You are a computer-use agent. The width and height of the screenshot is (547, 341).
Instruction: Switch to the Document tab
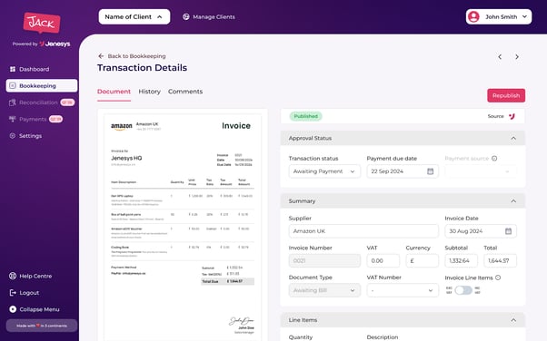114,92
